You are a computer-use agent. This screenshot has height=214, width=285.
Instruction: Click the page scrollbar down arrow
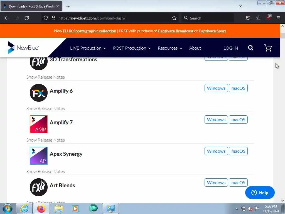(282, 200)
